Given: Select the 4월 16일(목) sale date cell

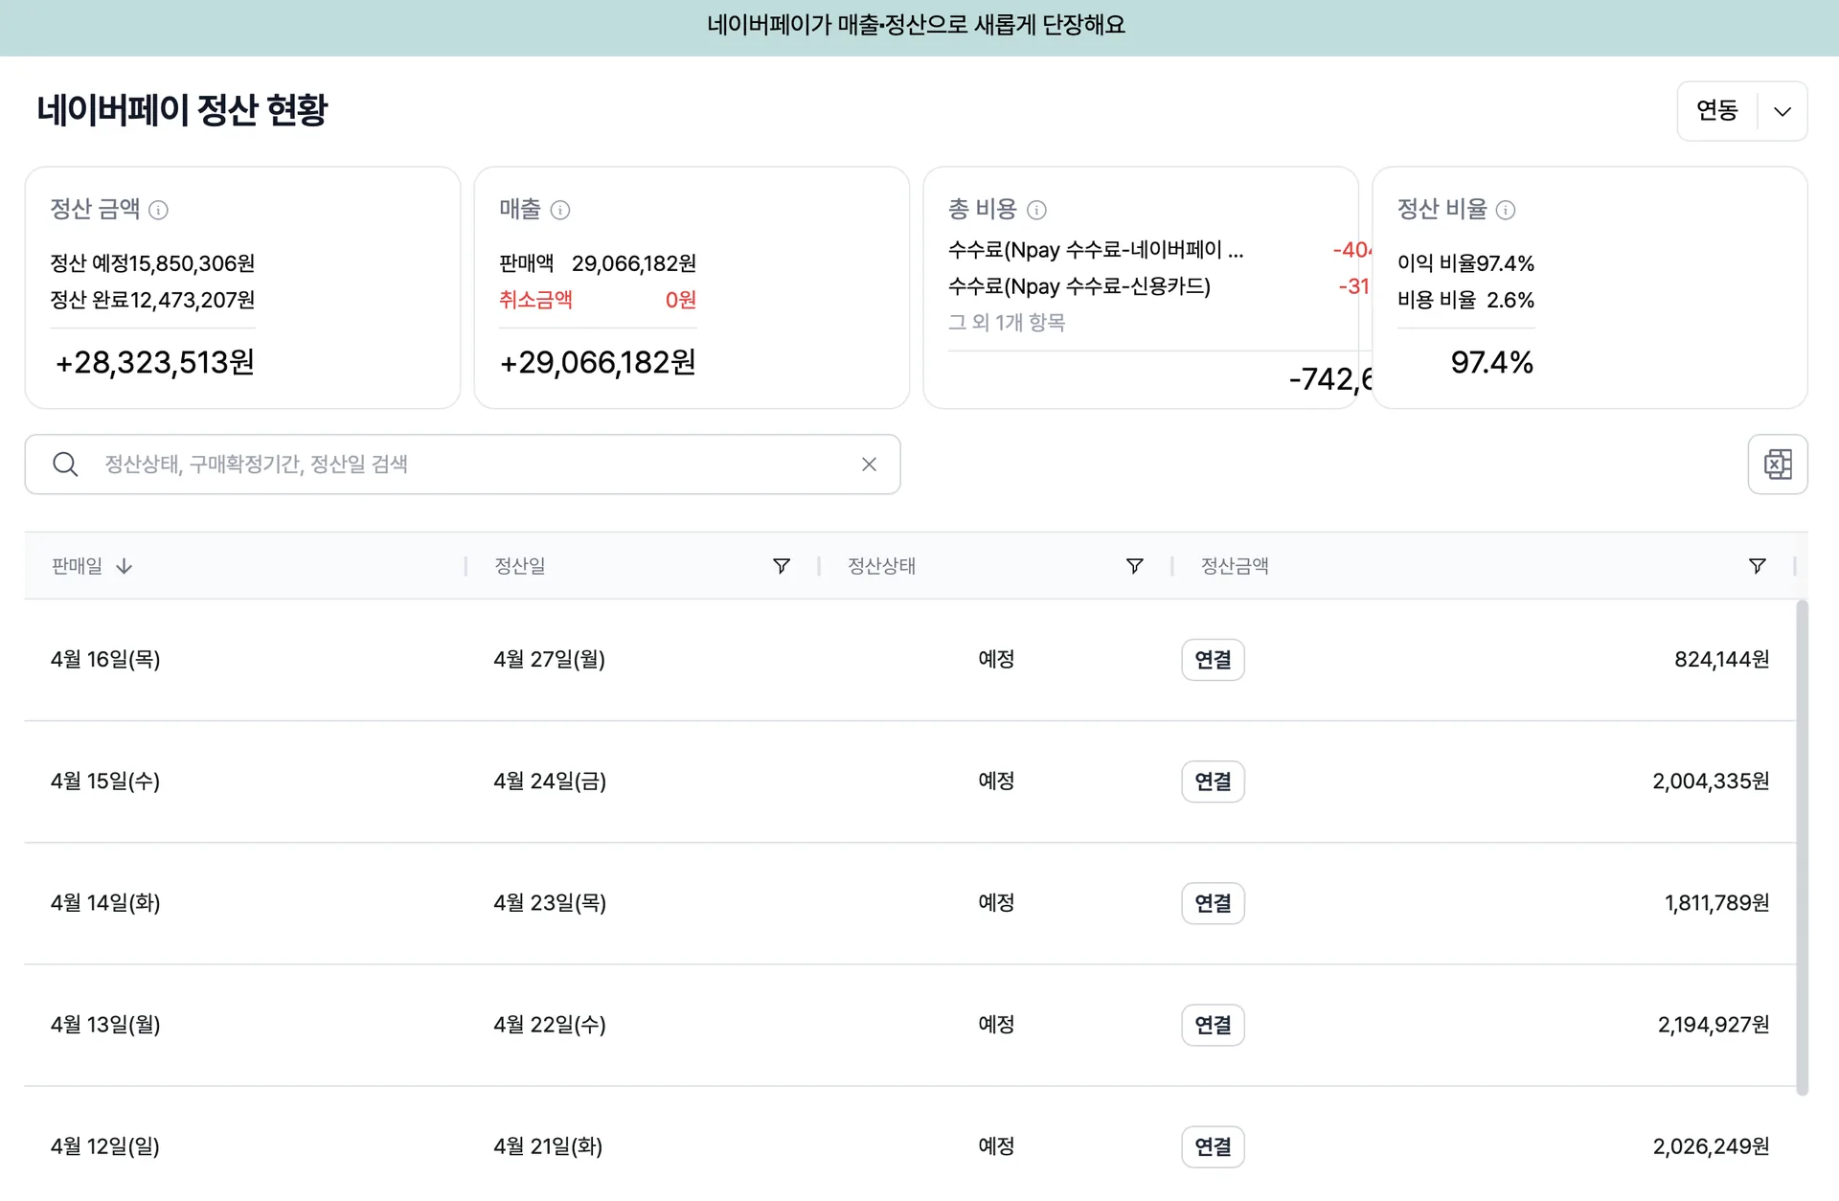Looking at the screenshot, I should tap(105, 659).
